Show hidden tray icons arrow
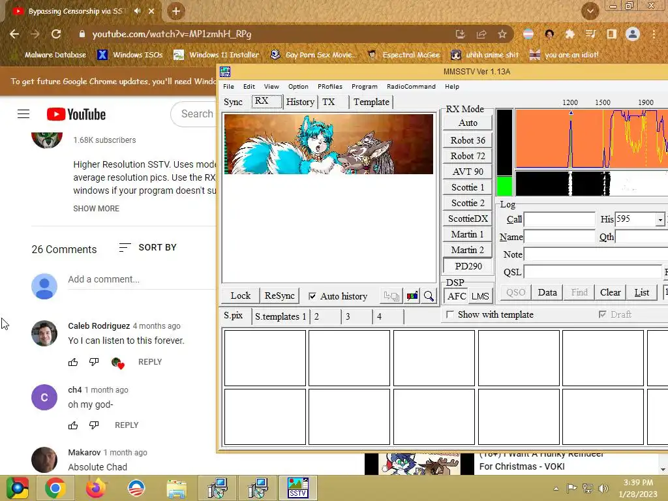The width and height of the screenshot is (668, 501). pyautogui.click(x=556, y=488)
